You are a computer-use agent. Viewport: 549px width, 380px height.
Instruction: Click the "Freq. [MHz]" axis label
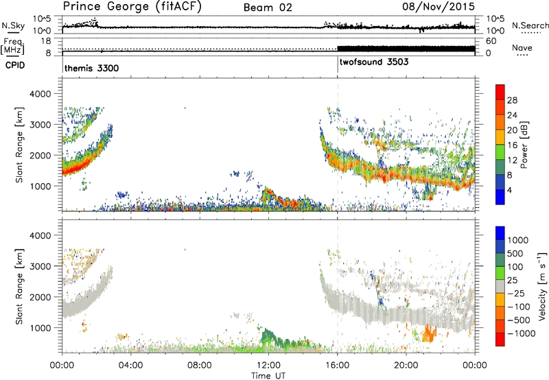point(13,46)
